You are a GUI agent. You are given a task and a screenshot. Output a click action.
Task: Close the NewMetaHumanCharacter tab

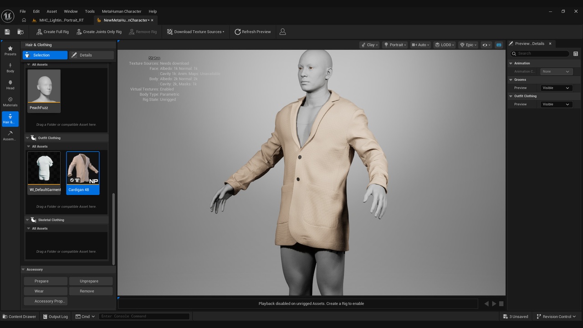click(152, 20)
